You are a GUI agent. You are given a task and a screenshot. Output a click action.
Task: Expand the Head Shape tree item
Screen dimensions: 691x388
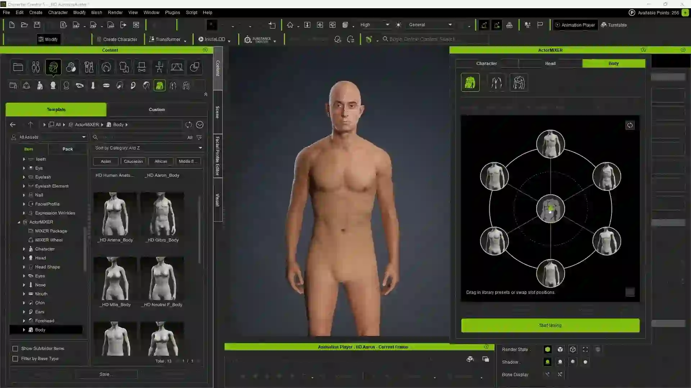click(x=24, y=267)
